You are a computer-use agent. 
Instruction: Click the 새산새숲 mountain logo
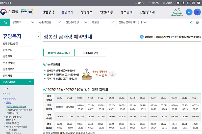click(177, 12)
